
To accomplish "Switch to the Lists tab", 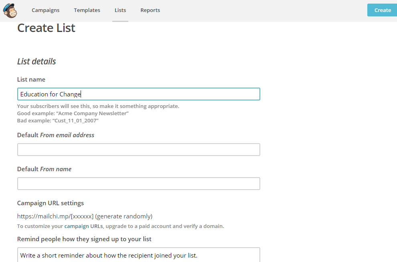I will 120,10.
